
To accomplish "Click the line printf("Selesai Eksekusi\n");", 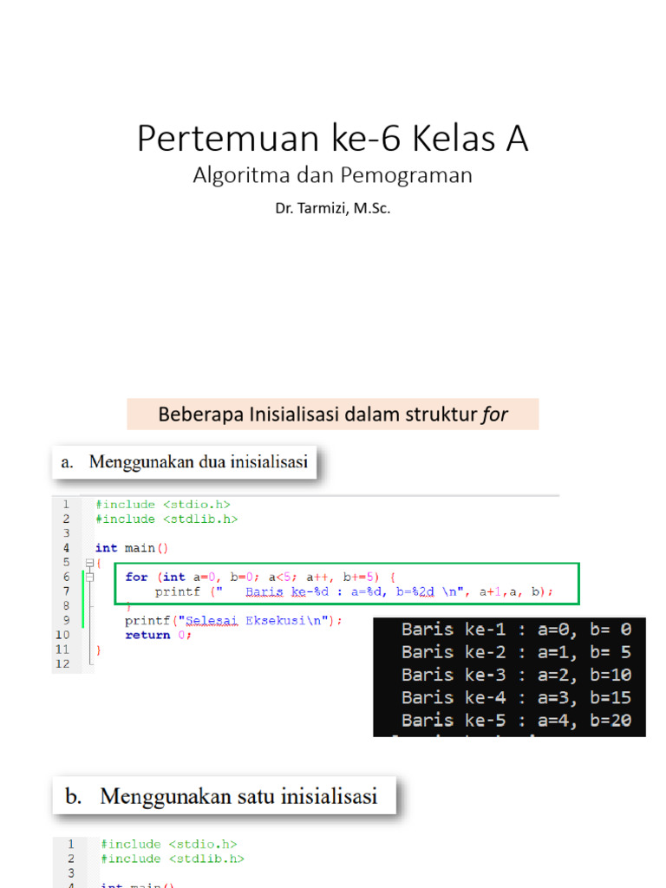I will pos(233,621).
